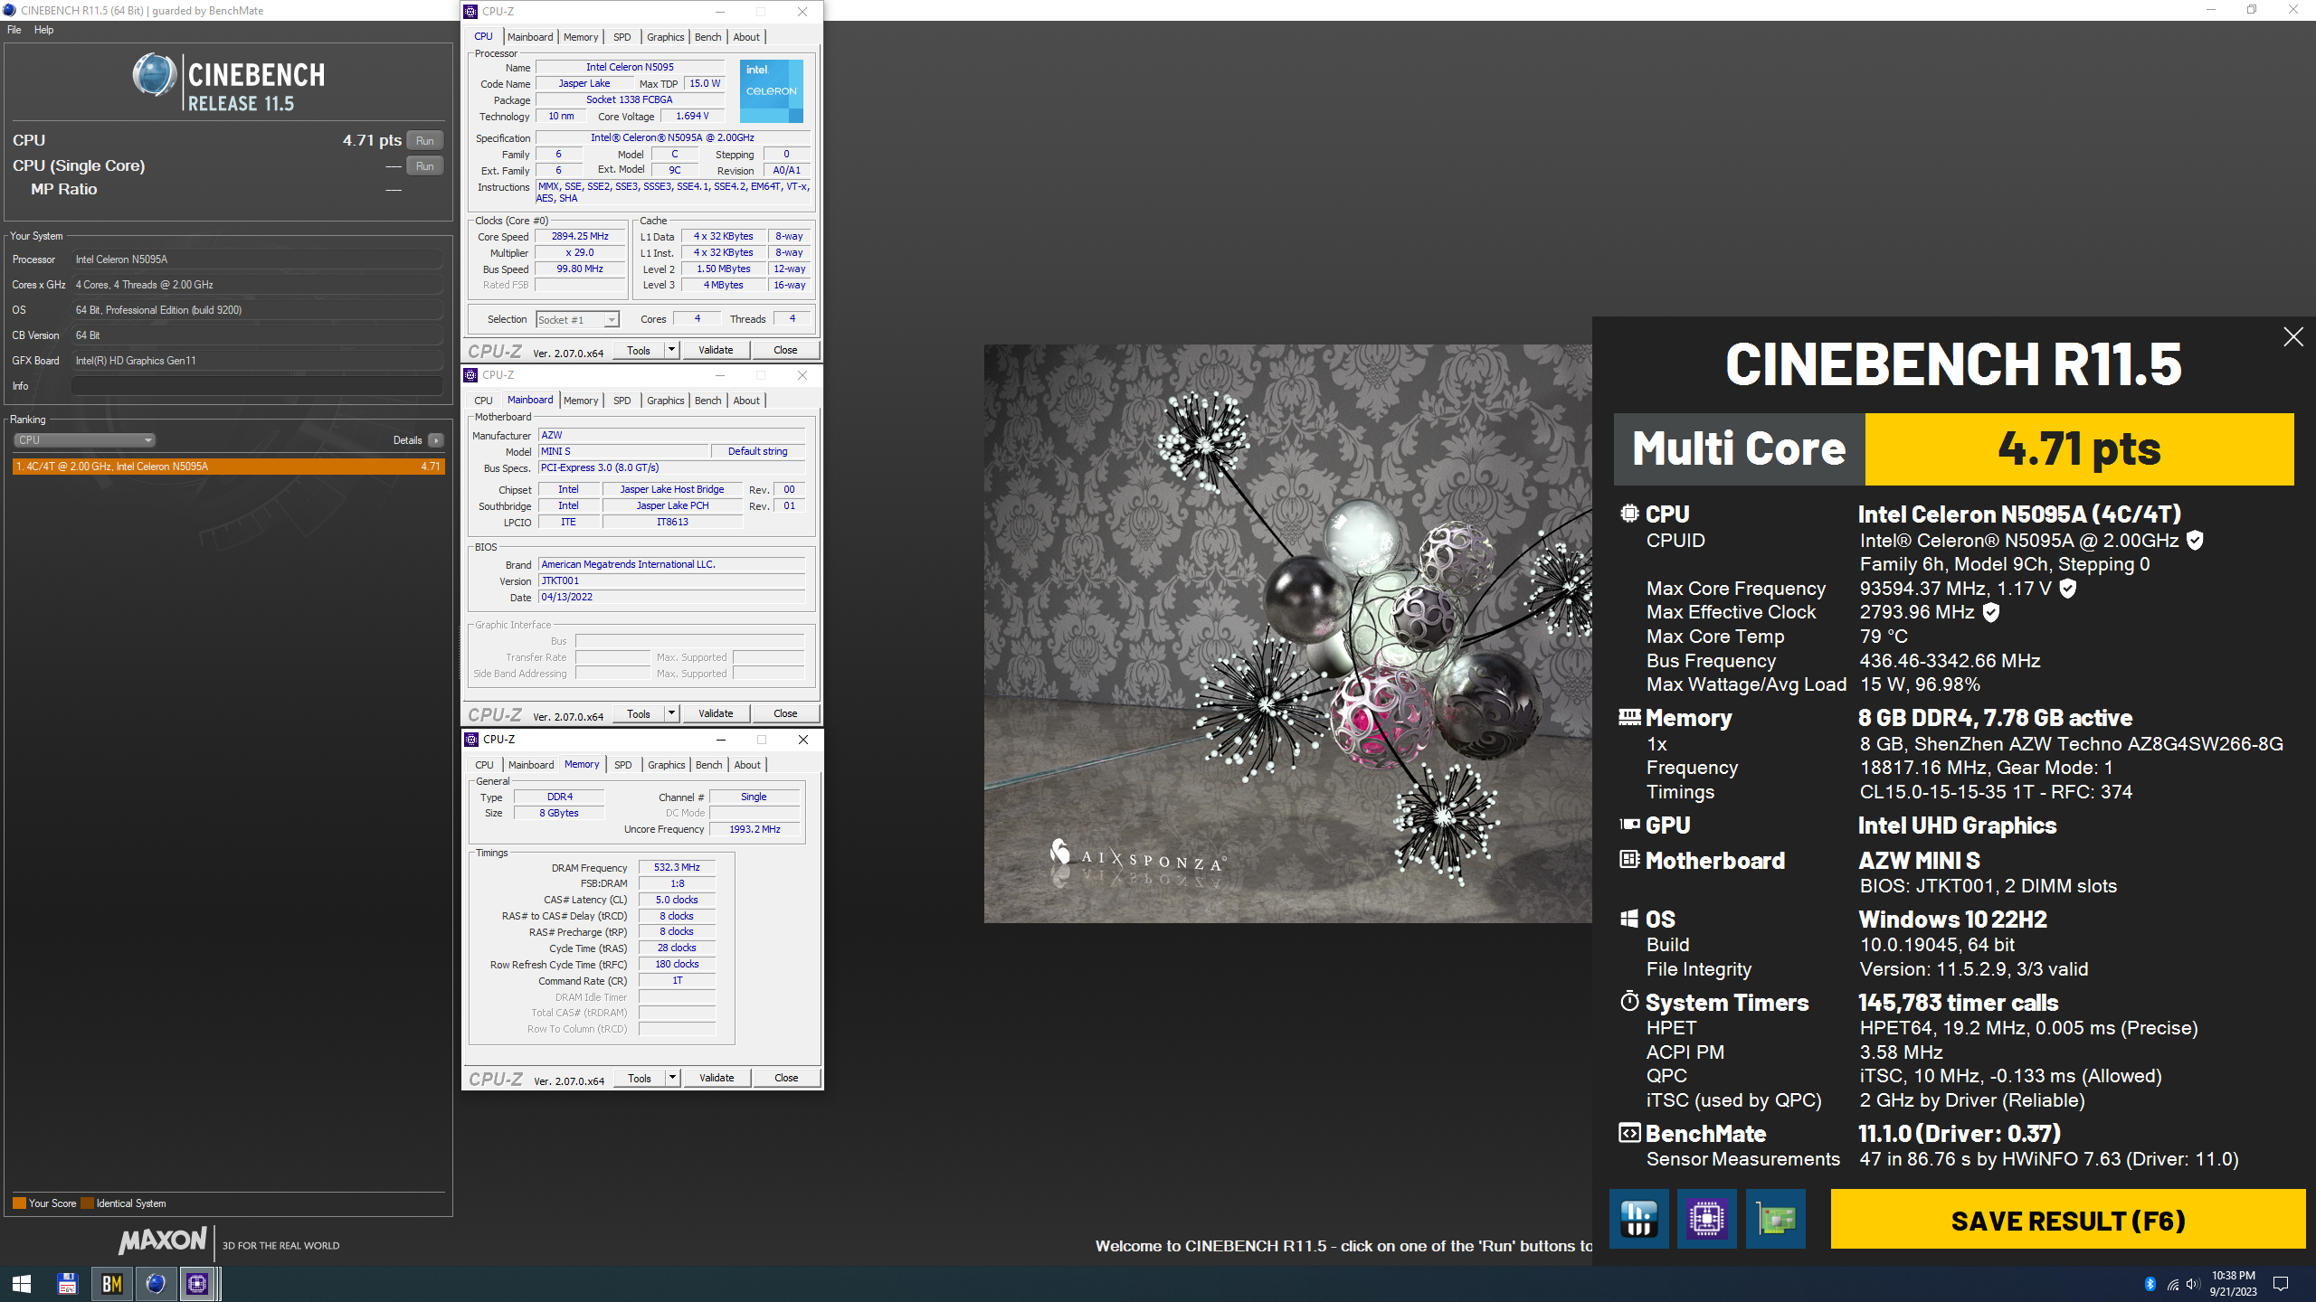Image resolution: width=2316 pixels, height=1302 pixels.
Task: Click the Intel Celeron logo in CPU-Z
Action: click(x=771, y=91)
